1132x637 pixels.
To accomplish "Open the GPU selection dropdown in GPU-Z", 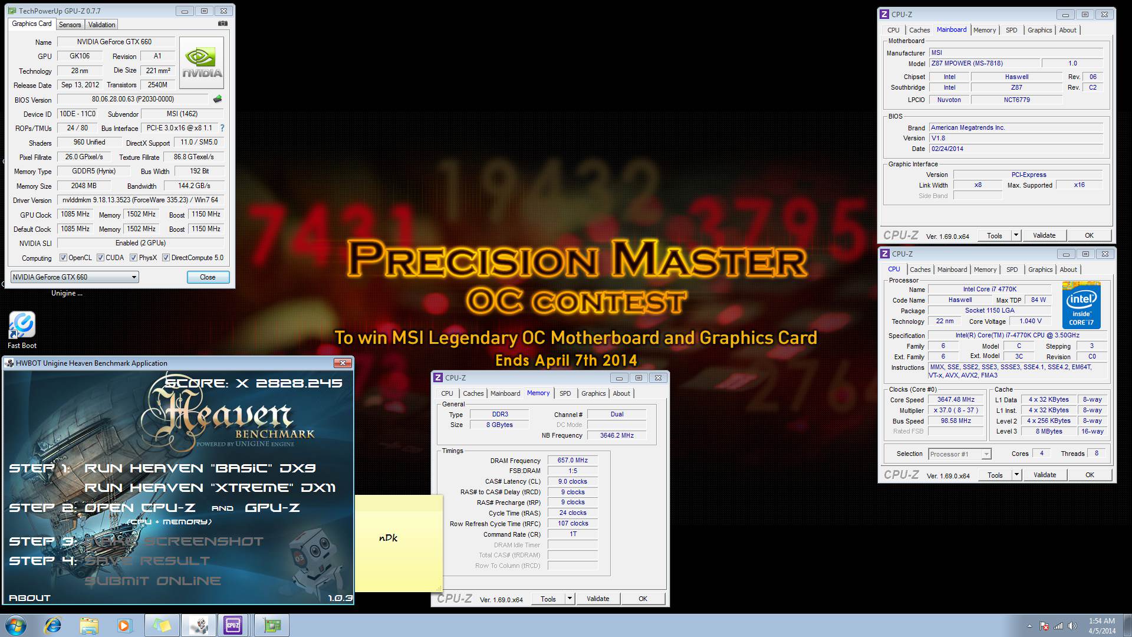I will (74, 277).
